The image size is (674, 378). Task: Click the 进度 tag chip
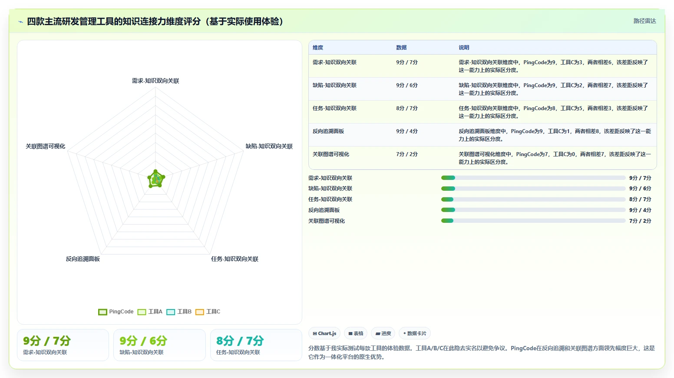383,333
